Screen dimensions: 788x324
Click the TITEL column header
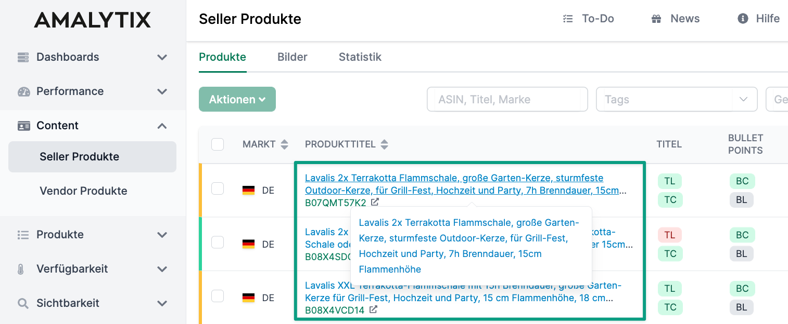pyautogui.click(x=669, y=144)
